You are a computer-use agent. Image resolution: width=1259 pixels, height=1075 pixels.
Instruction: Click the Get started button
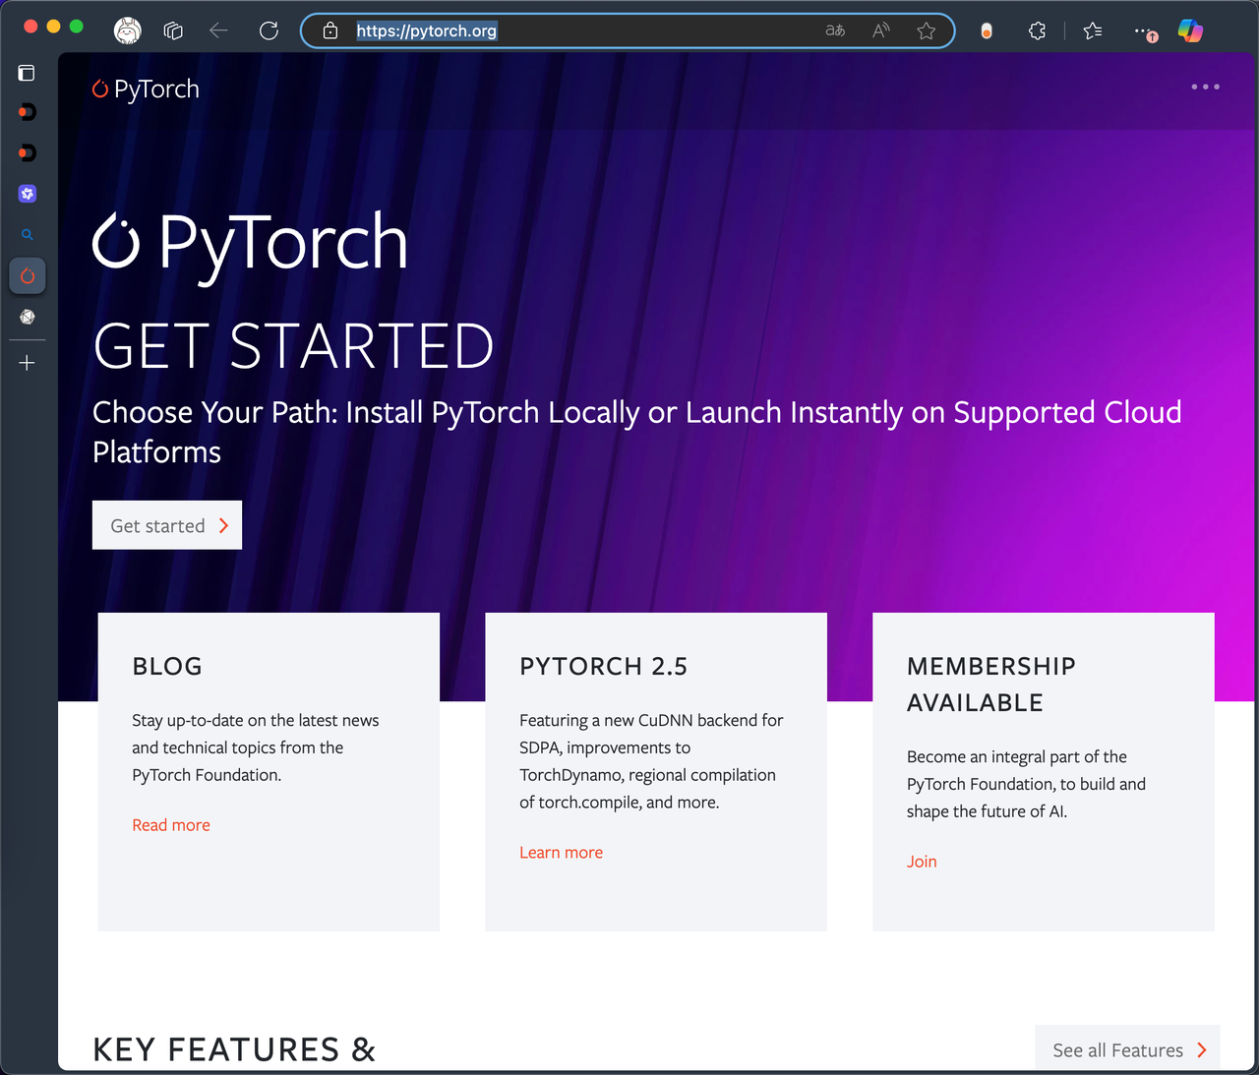click(167, 526)
